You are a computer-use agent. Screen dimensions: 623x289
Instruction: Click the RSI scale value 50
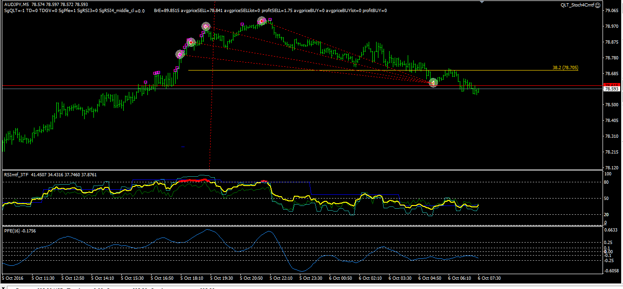click(x=607, y=199)
